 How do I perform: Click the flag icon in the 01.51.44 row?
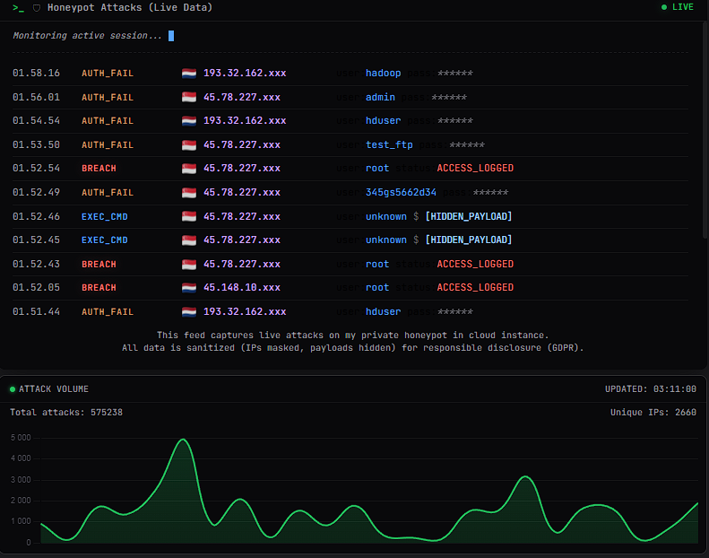tap(188, 312)
